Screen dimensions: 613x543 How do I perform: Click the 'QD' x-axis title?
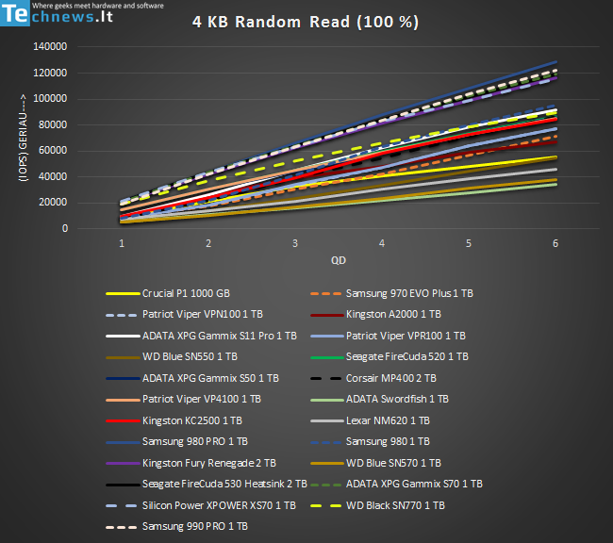pyautogui.click(x=339, y=260)
